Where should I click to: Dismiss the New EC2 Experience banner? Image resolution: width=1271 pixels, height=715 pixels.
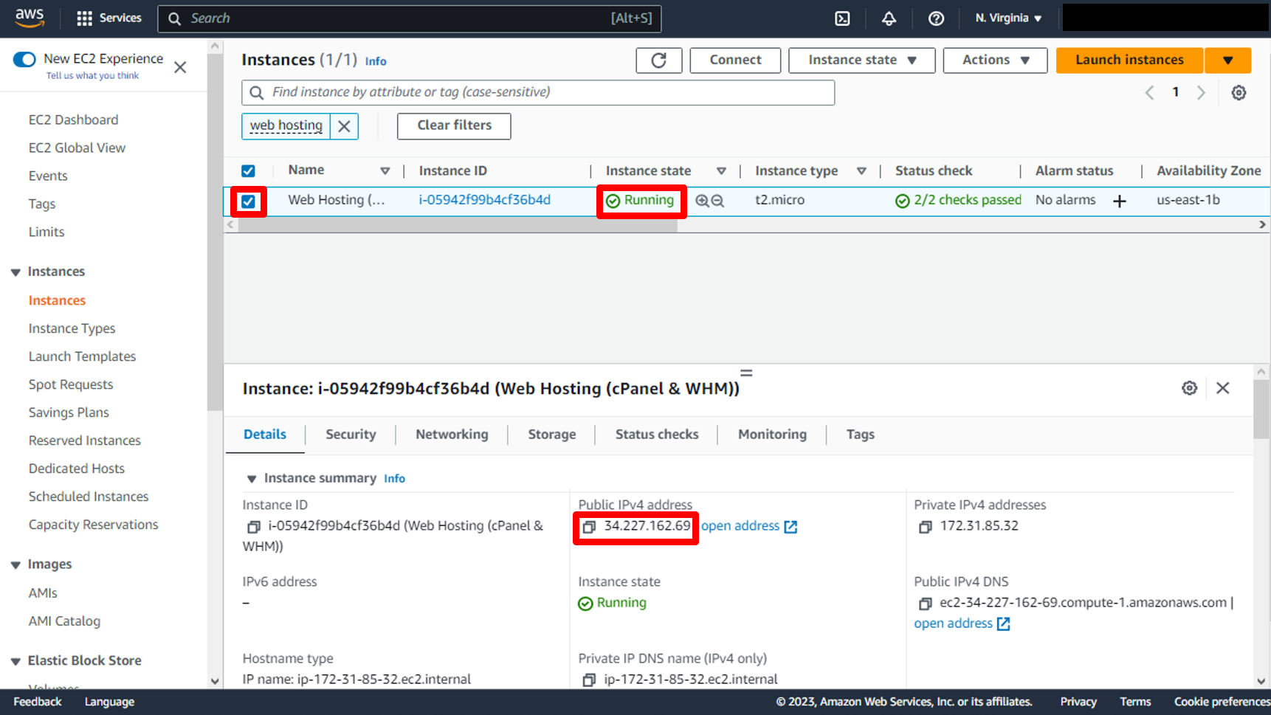pos(180,67)
